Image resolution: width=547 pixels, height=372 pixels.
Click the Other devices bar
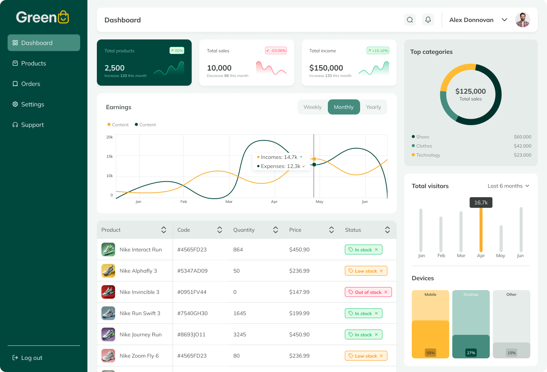click(512, 324)
